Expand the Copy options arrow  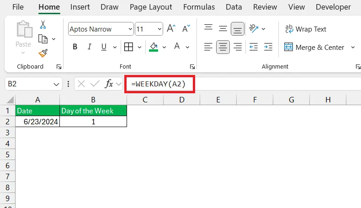coord(53,39)
